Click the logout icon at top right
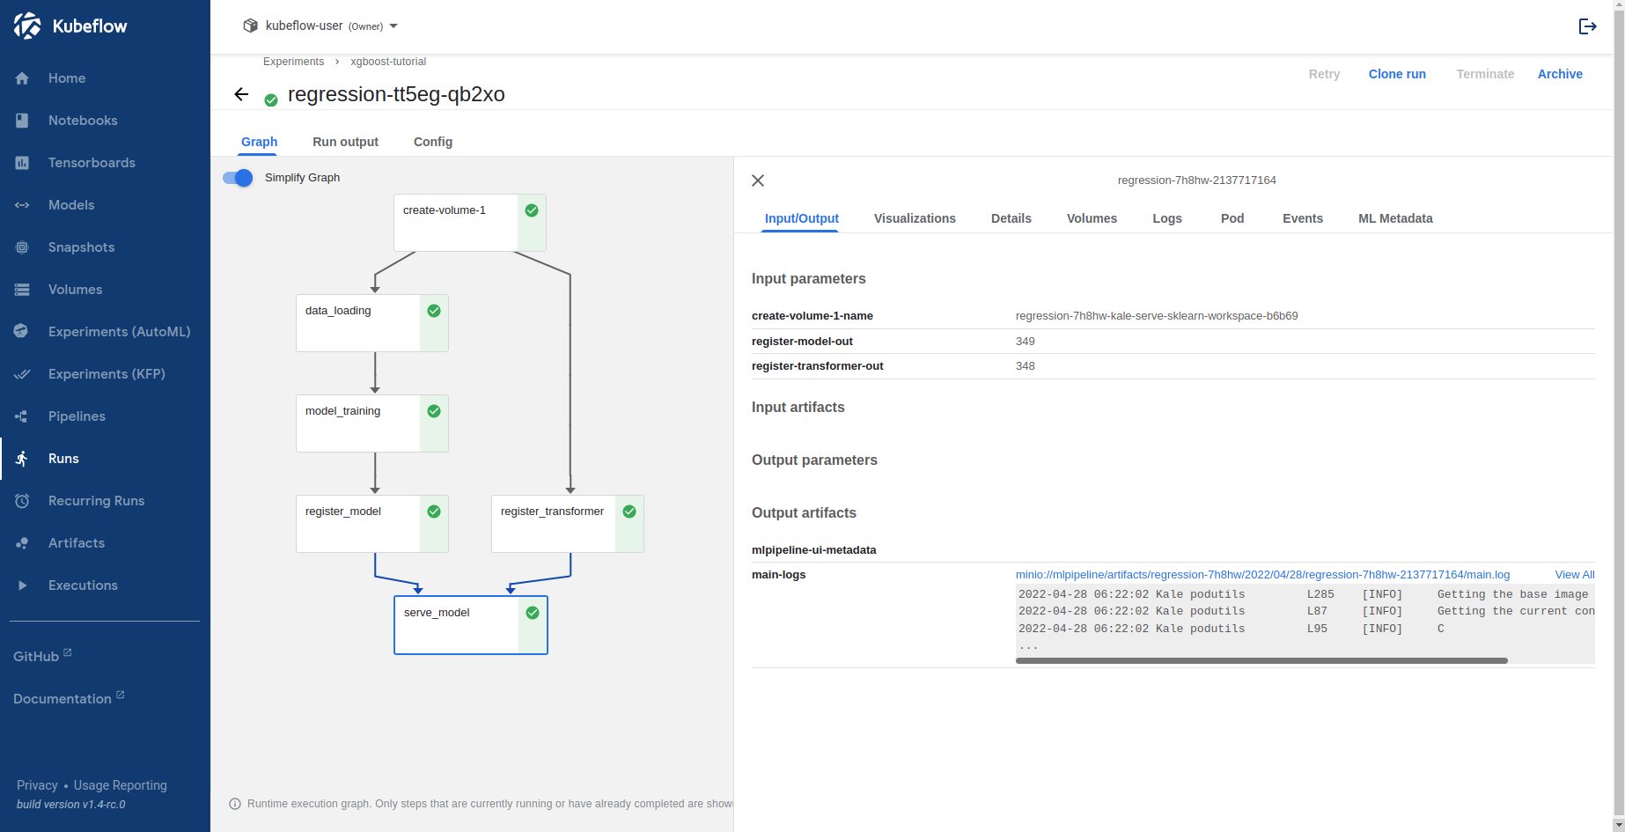Screen dimensions: 1625x832 [1587, 26]
